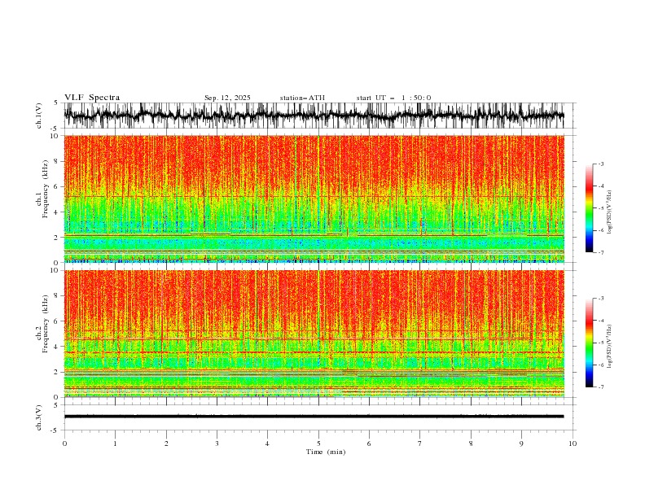Image resolution: width=645 pixels, height=498 pixels.
Task: Click inside the ch.1 spectrogram panel
Action: 314,199
